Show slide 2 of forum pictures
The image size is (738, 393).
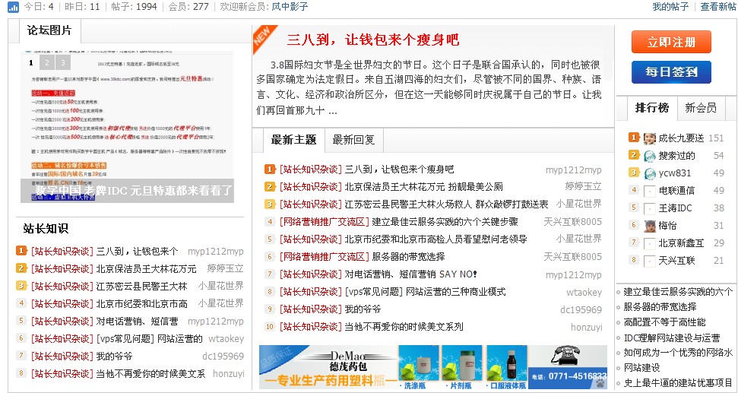tap(47, 62)
